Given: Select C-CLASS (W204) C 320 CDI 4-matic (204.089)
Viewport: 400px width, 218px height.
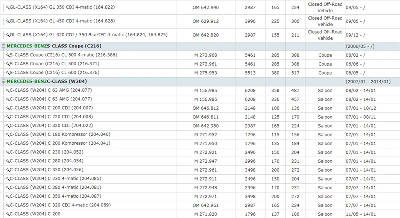Looking at the screenshot, I should click(60, 205).
